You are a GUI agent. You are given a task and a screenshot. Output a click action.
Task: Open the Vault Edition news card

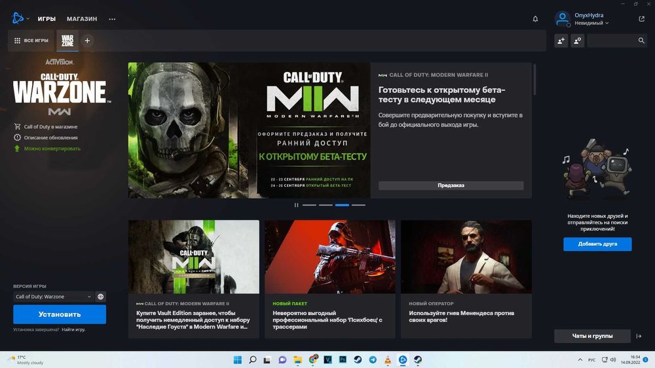(194, 279)
